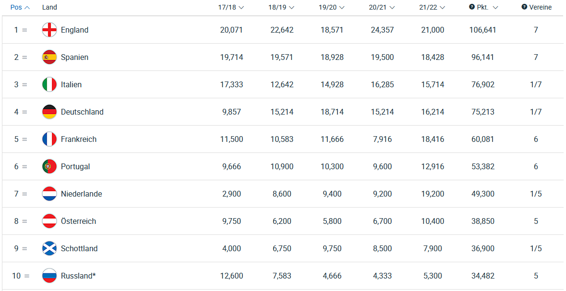Open the Italien country entry
The height and width of the screenshot is (291, 566).
[x=71, y=85]
